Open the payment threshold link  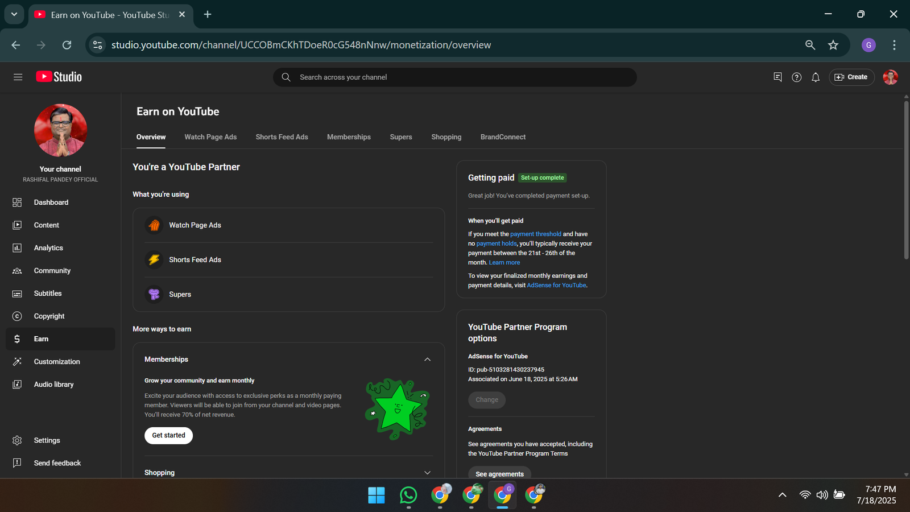pyautogui.click(x=536, y=234)
